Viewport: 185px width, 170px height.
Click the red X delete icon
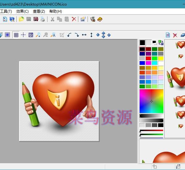[74, 19]
